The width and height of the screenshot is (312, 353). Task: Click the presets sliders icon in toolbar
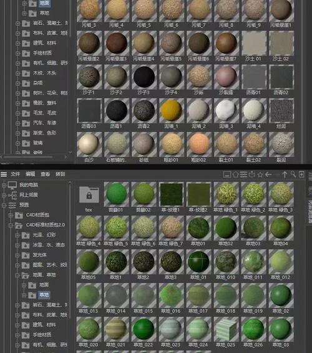pyautogui.click(x=243, y=174)
